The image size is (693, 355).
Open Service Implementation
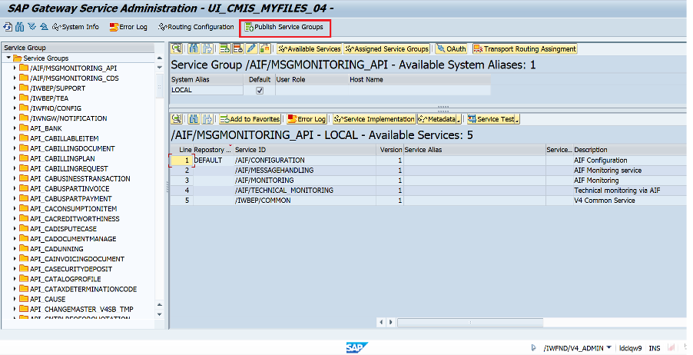(x=374, y=119)
